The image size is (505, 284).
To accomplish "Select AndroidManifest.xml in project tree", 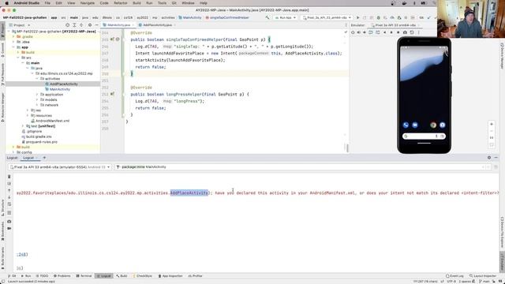I will [x=52, y=121].
